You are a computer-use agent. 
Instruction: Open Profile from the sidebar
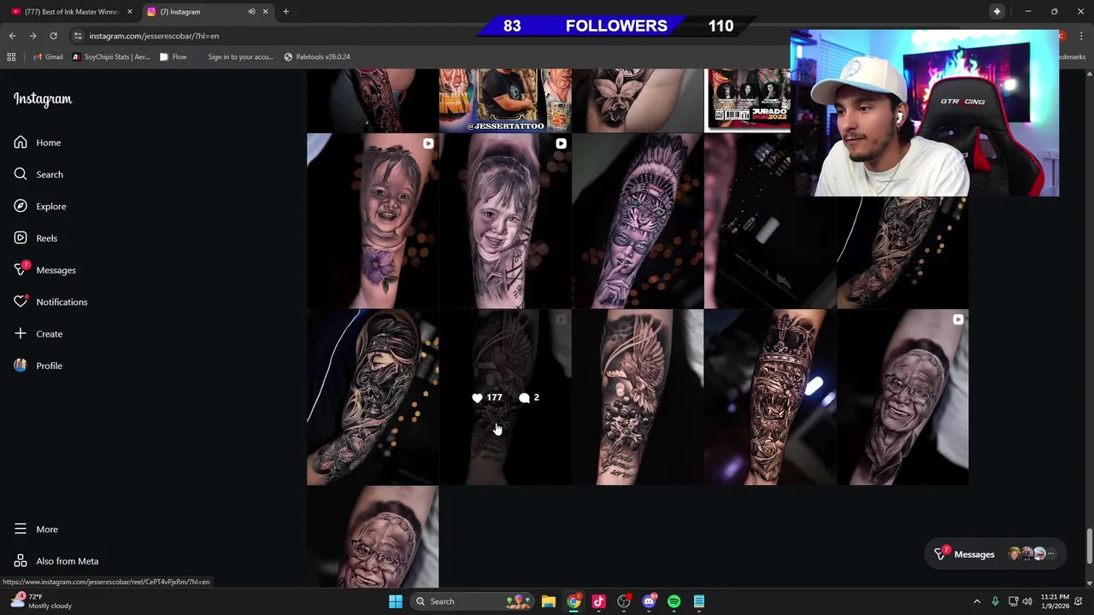pos(38,366)
